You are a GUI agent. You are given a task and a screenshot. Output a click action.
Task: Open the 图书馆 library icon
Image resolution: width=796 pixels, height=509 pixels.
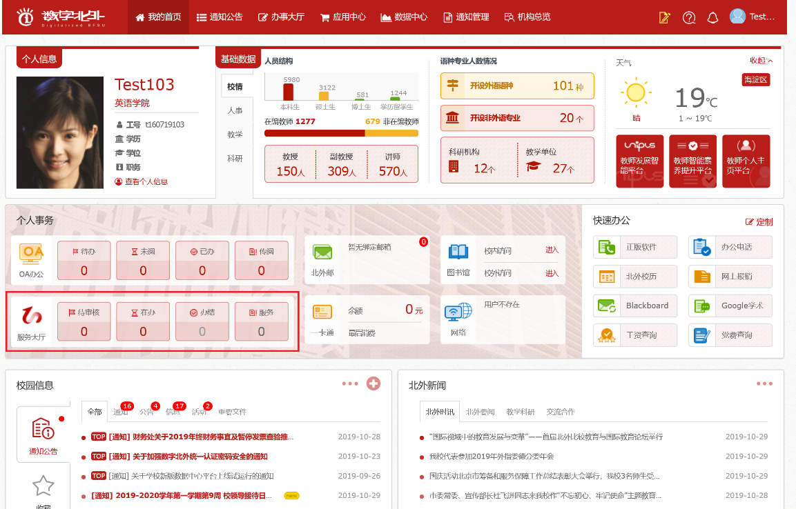[x=458, y=251]
